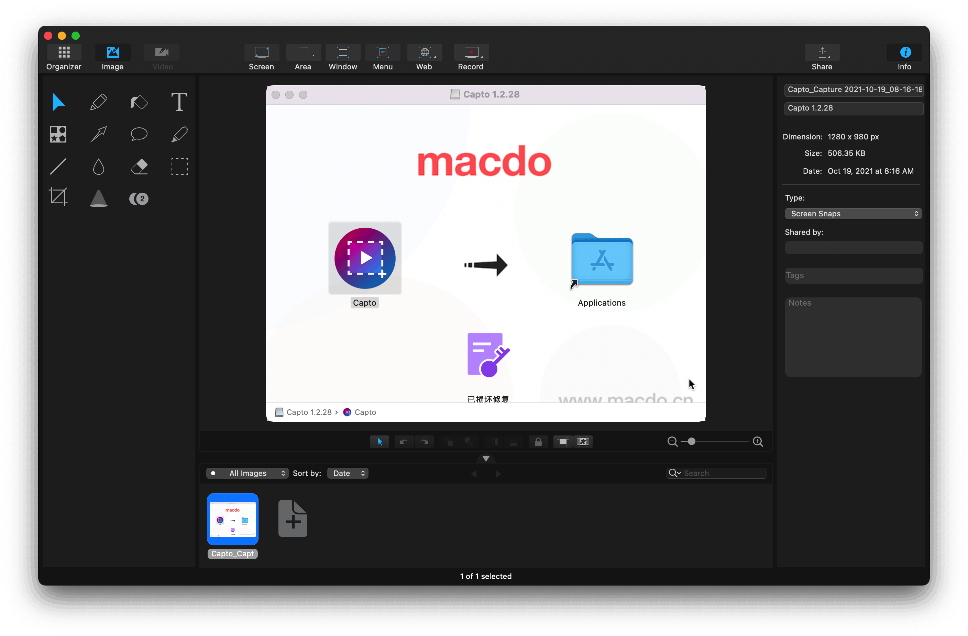
Task: Undo the last edit
Action: [x=404, y=442]
